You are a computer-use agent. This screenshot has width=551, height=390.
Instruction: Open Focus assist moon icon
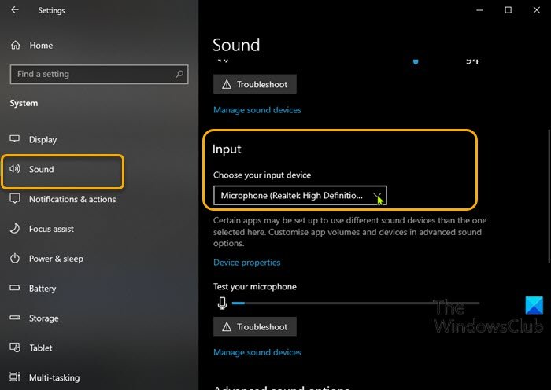(x=15, y=229)
